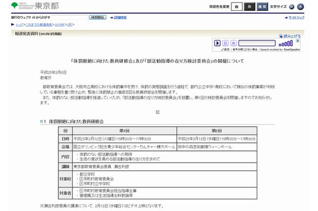The height and width of the screenshot is (211, 318).
Task: Click the date 平成25年3月6日
Action: 53,72
